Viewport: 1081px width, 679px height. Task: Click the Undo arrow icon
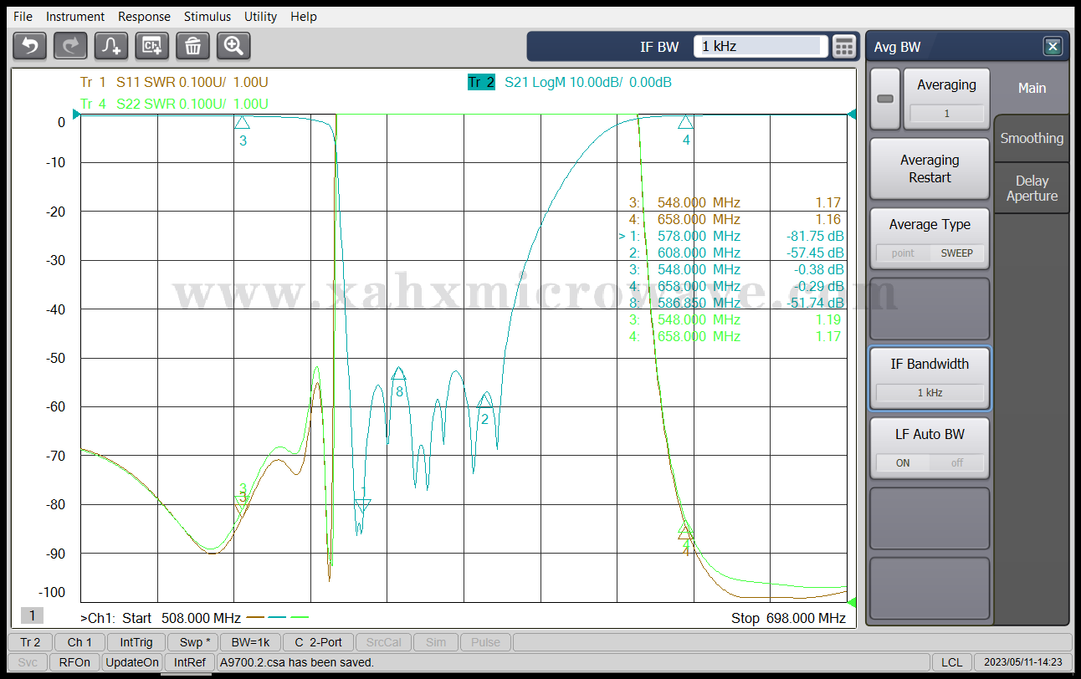tap(29, 46)
